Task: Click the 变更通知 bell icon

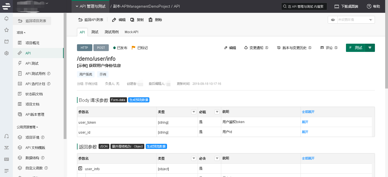Action: coord(246,48)
